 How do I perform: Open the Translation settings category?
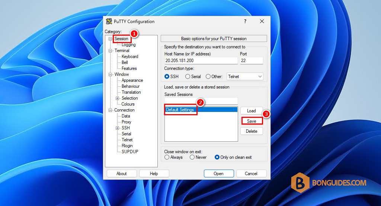[x=131, y=92]
